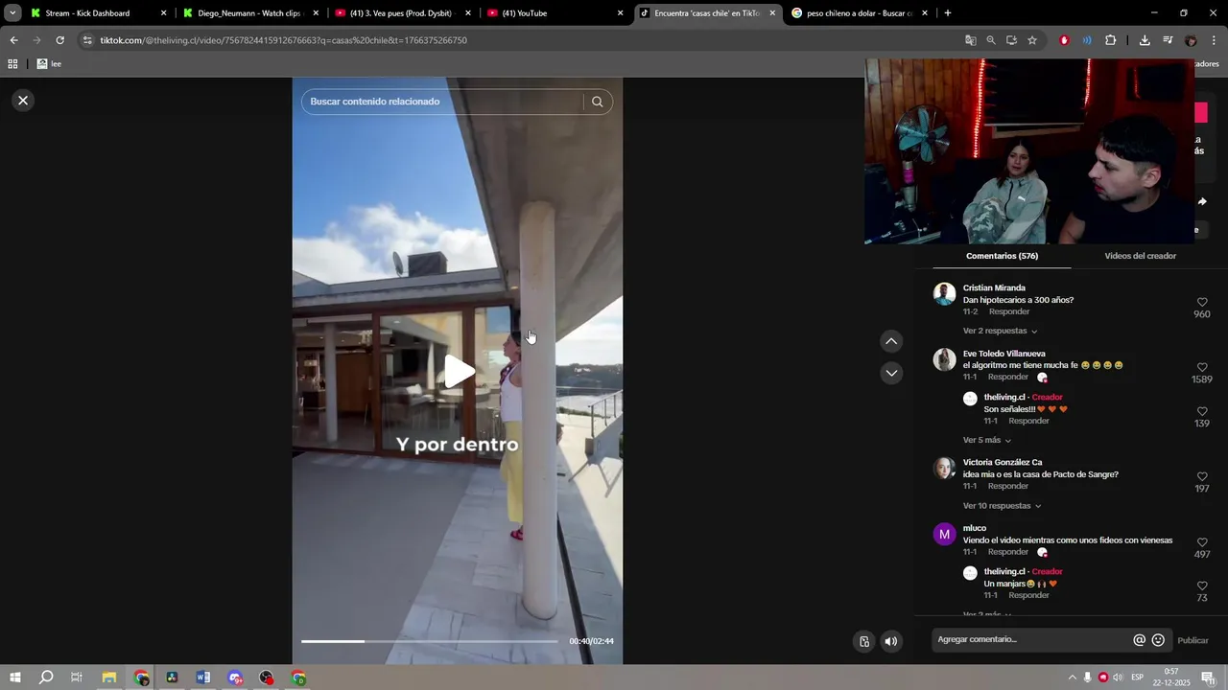This screenshot has width=1228, height=690.
Task: Switch to '3. Vea pues (Prod. Dysbit)' tab
Action: click(404, 13)
